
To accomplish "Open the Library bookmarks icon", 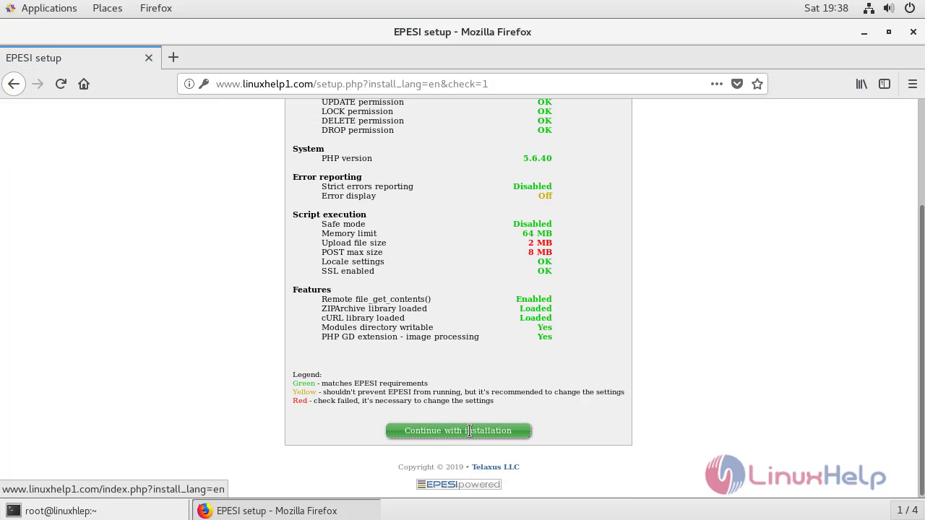I will pos(861,84).
